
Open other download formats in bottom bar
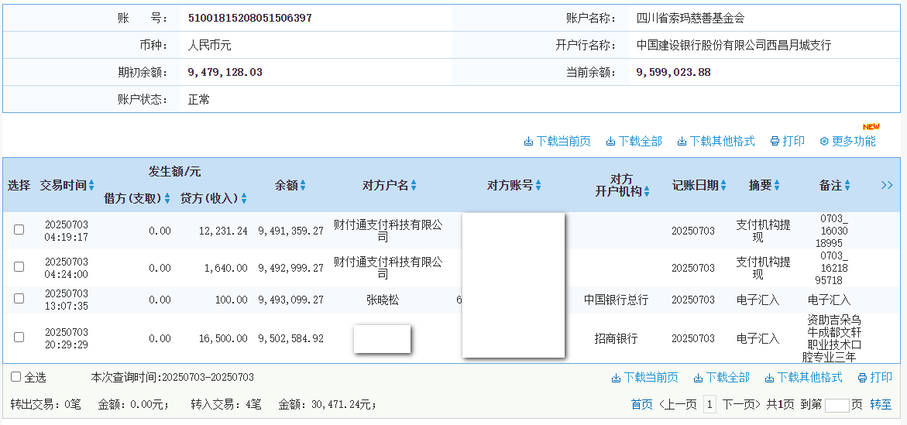[803, 378]
